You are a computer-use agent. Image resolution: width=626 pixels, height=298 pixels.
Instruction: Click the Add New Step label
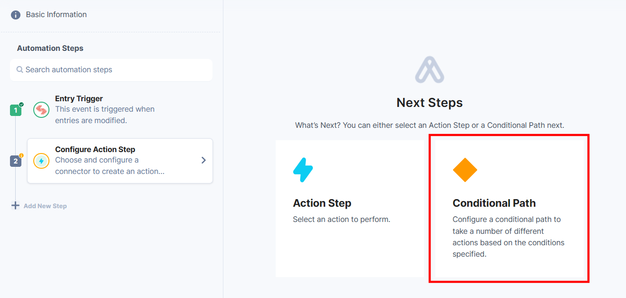(45, 205)
